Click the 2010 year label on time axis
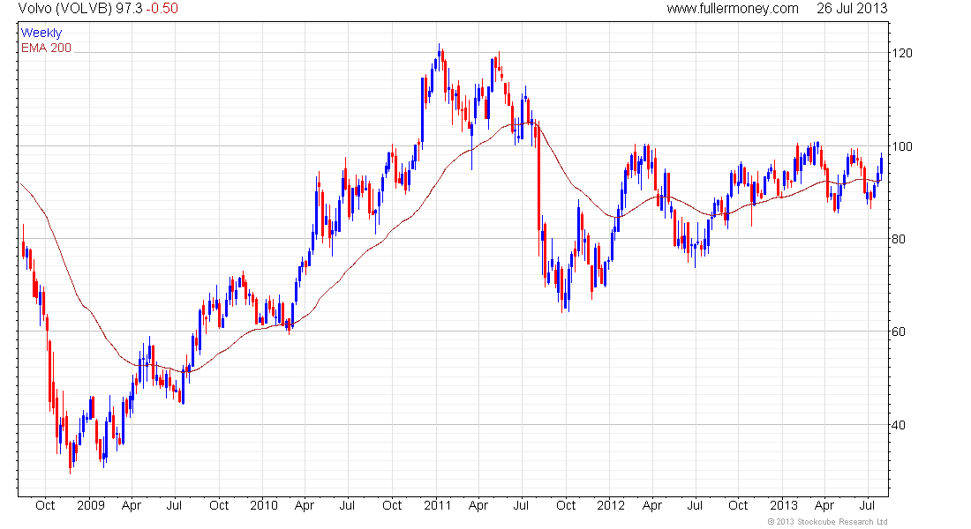The height and width of the screenshot is (529, 971). [x=264, y=505]
